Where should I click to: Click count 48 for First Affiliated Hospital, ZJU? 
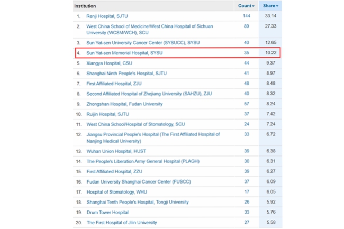pyautogui.click(x=247, y=83)
